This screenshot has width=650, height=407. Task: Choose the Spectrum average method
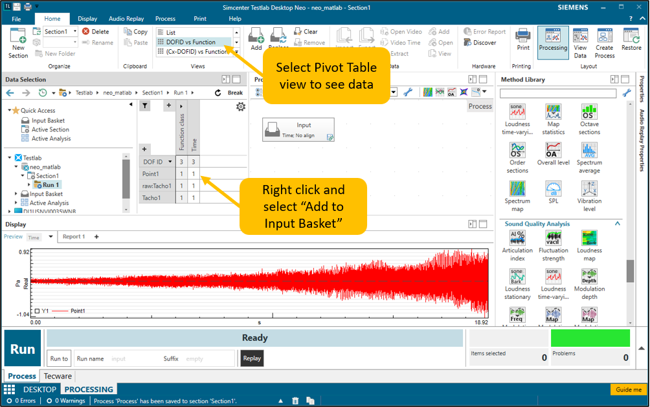589,158
